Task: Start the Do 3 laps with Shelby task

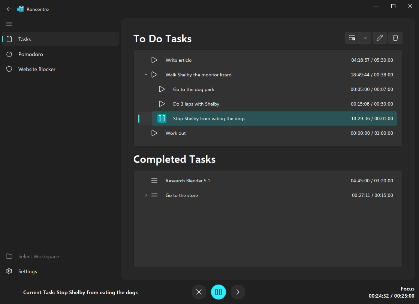Action: pos(162,104)
